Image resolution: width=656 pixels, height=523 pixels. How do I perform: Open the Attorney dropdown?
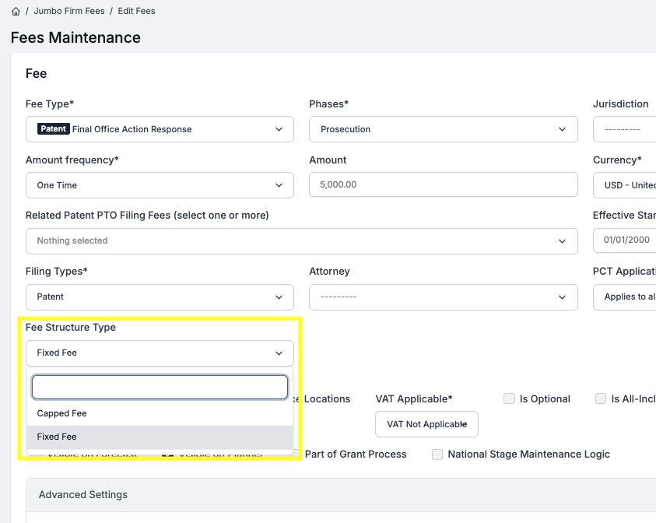[443, 297]
